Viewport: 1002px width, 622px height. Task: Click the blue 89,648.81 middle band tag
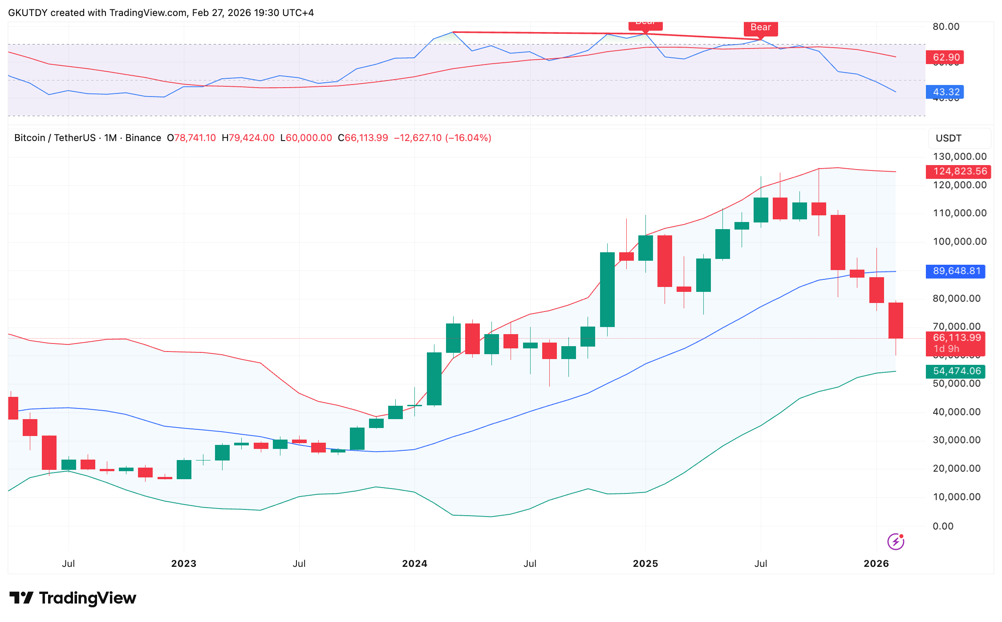pos(956,271)
